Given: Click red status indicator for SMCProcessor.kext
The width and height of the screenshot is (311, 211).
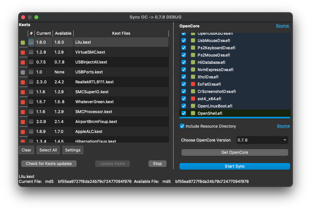Looking at the screenshot, I should click(23, 112).
